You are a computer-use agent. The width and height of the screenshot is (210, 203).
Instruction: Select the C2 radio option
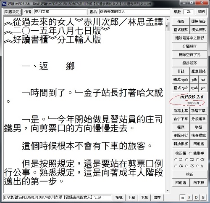[x=189, y=160]
